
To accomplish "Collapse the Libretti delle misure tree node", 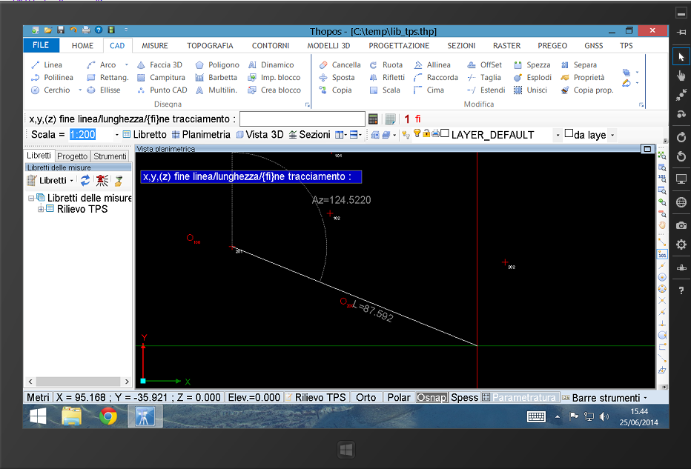I will 31,198.
